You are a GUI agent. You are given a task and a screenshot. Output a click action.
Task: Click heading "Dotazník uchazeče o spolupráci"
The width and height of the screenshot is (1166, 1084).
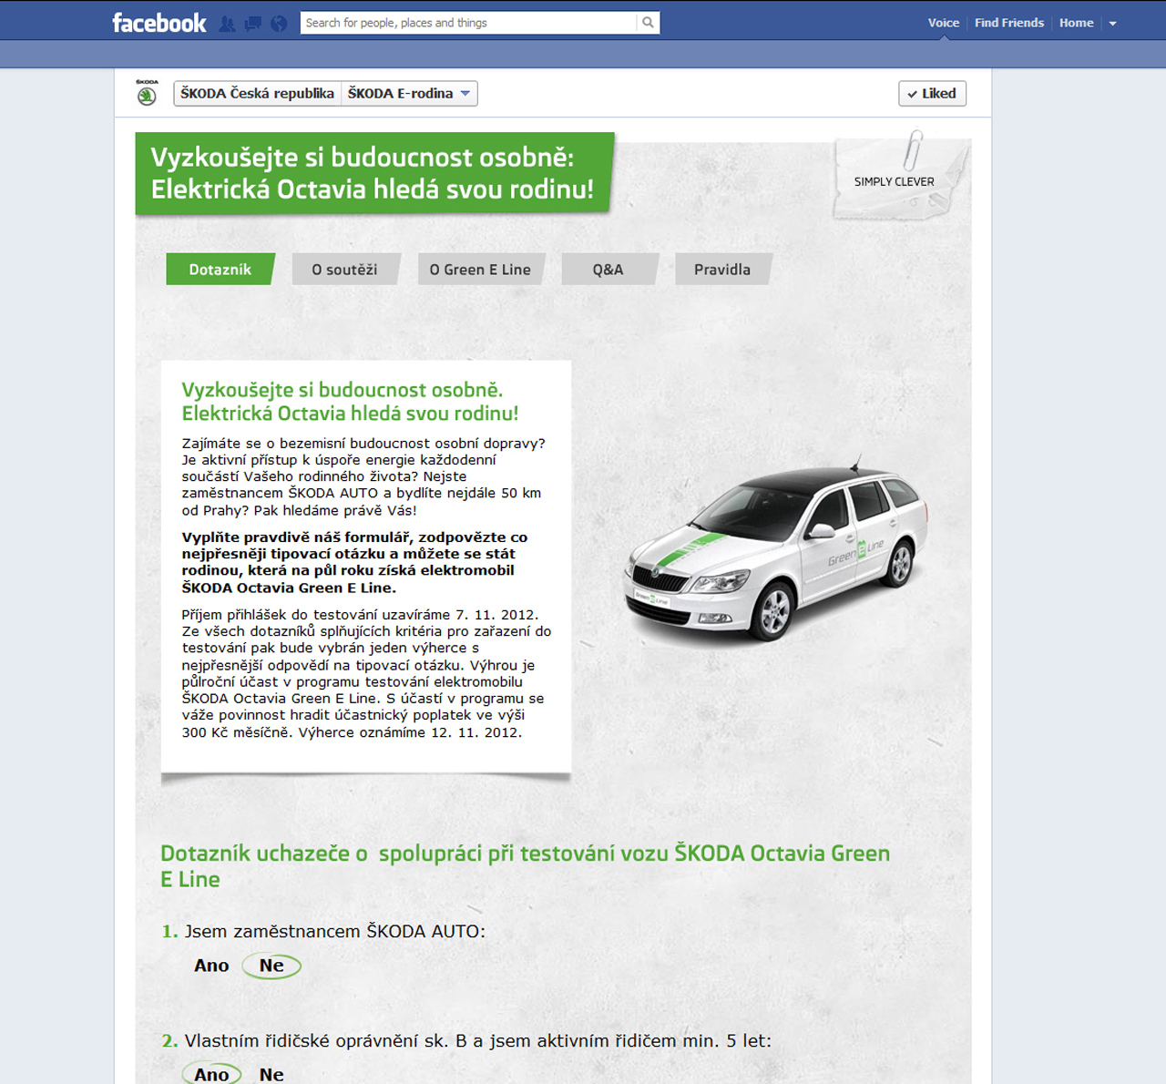(525, 865)
